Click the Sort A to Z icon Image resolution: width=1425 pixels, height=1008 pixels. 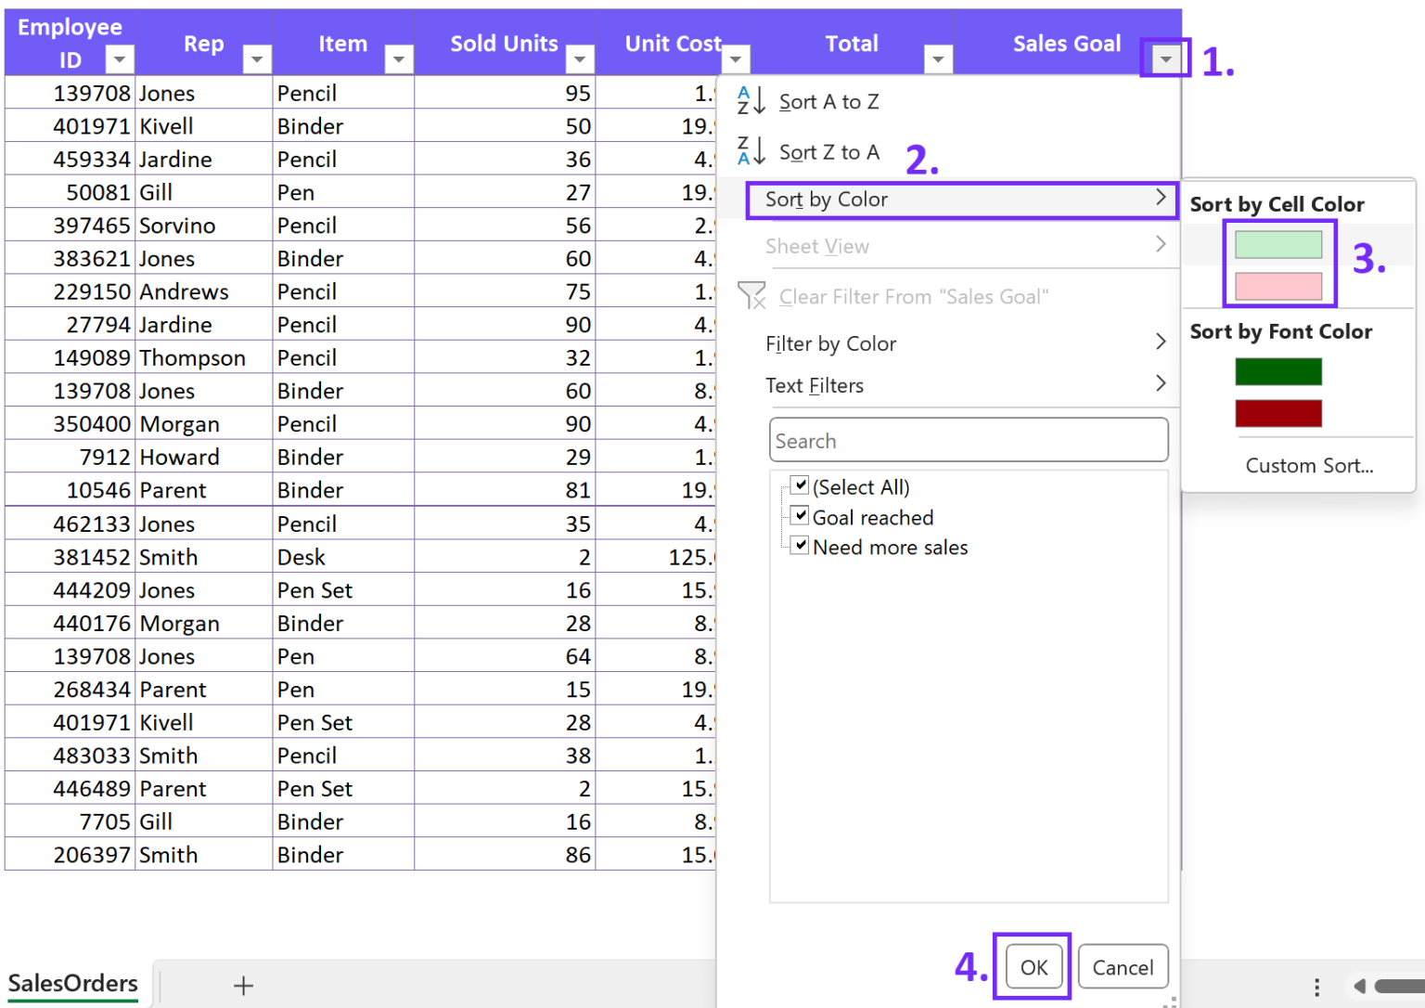(x=751, y=100)
